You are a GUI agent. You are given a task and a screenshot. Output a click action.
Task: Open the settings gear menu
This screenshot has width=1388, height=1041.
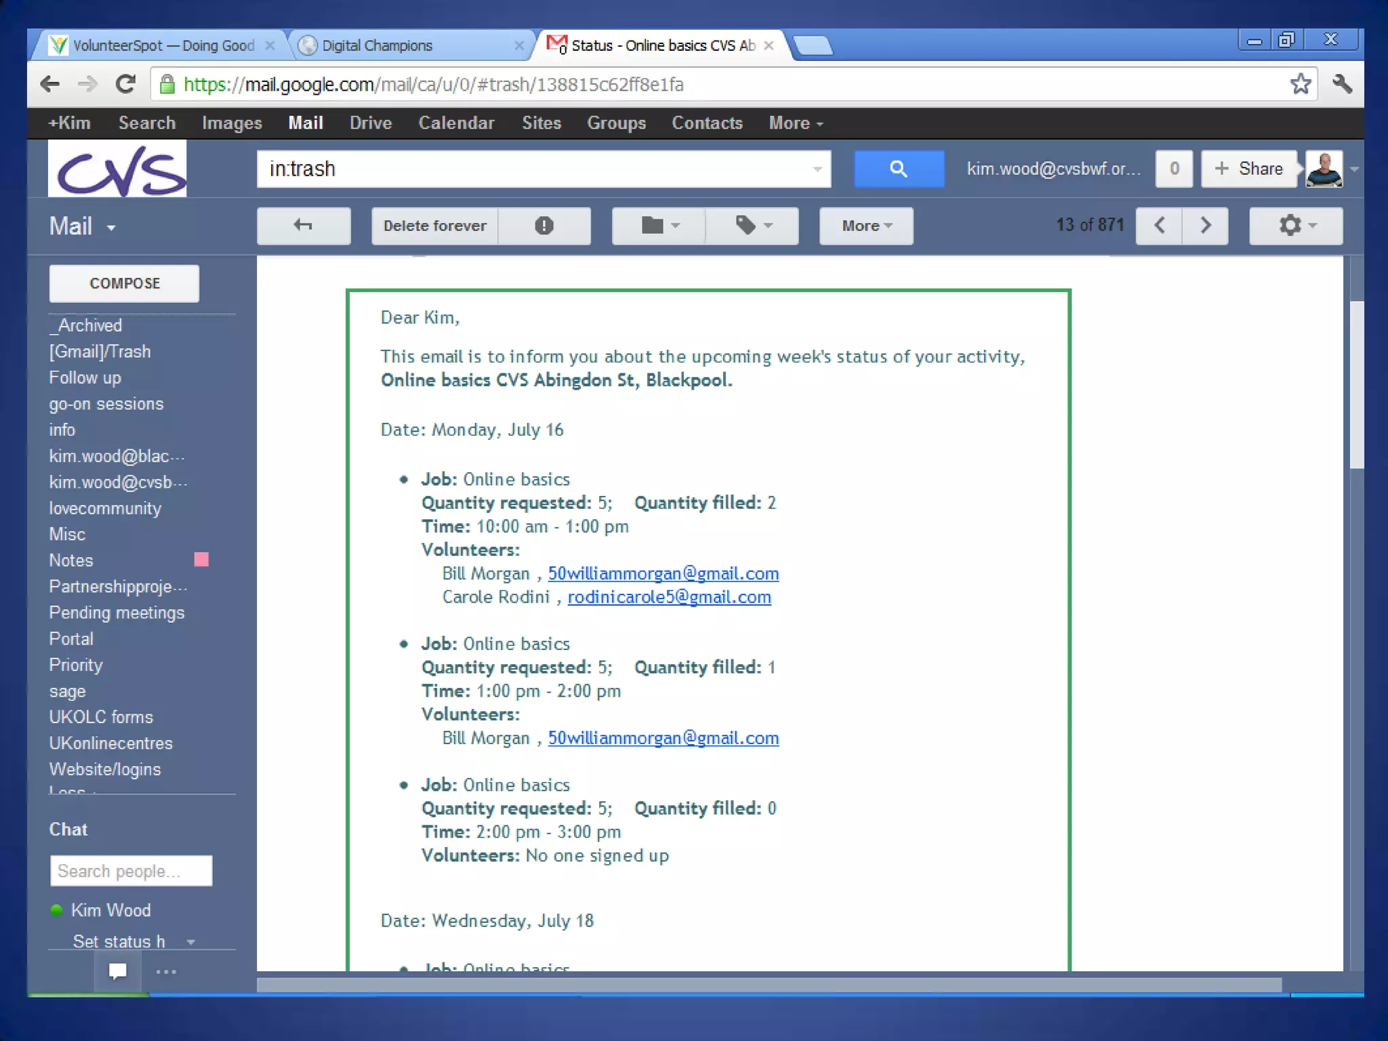point(1295,226)
